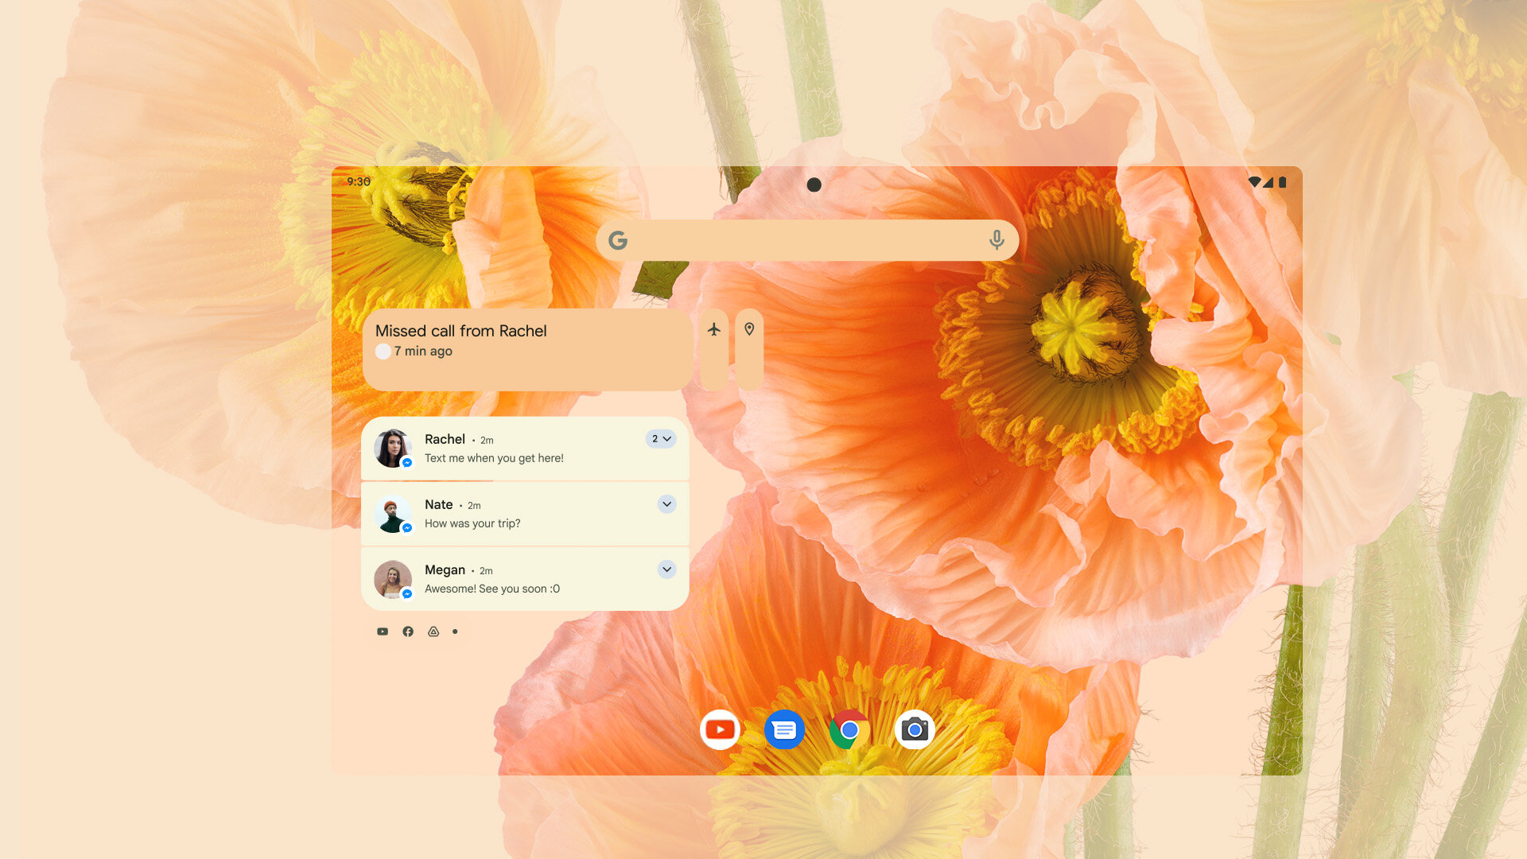Tap the battery status indicator
This screenshot has width=1527, height=859.
[1281, 181]
